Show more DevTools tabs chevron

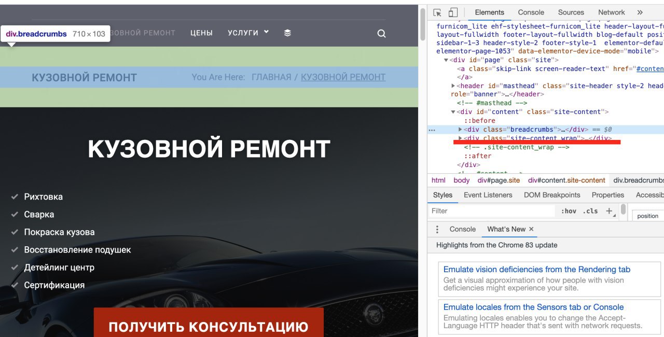click(x=640, y=12)
